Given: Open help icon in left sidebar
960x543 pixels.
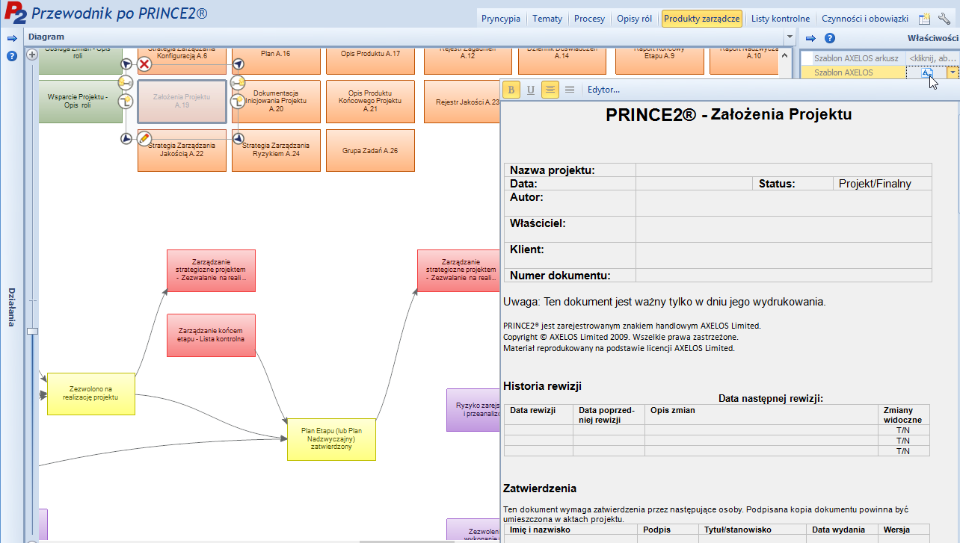Looking at the screenshot, I should [11, 56].
